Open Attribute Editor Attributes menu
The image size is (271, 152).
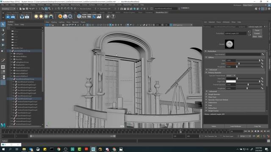pyautogui.click(x=226, y=22)
